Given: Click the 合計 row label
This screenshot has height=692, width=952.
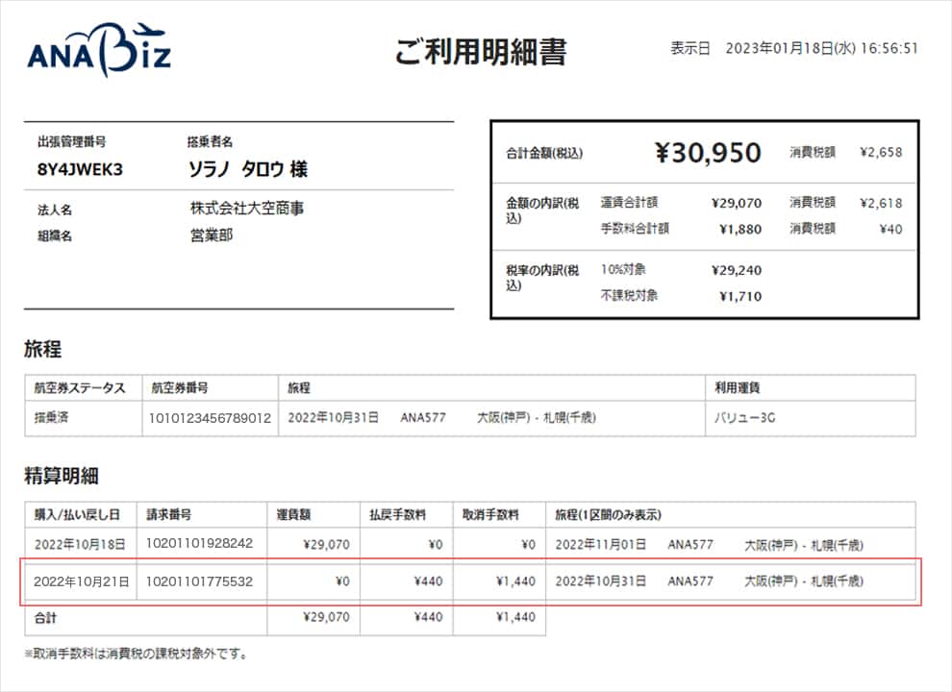Looking at the screenshot, I should [x=46, y=617].
